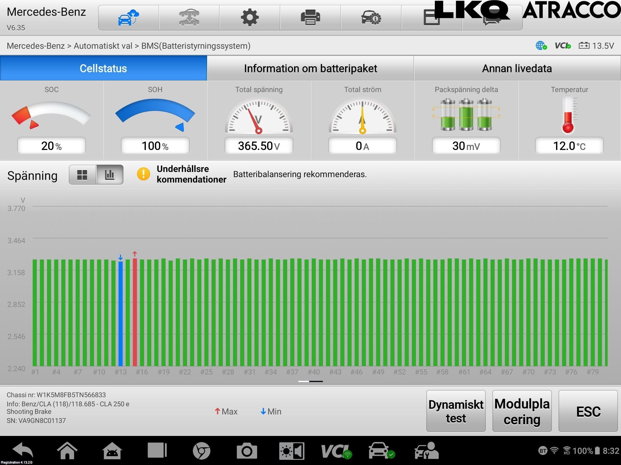This screenshot has width=621, height=465.
Task: Open the MaxiSys home Android icon
Action: [112, 450]
